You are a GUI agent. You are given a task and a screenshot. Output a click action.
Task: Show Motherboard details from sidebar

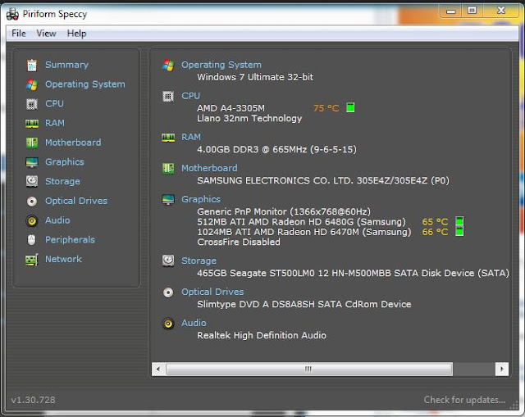tap(73, 143)
